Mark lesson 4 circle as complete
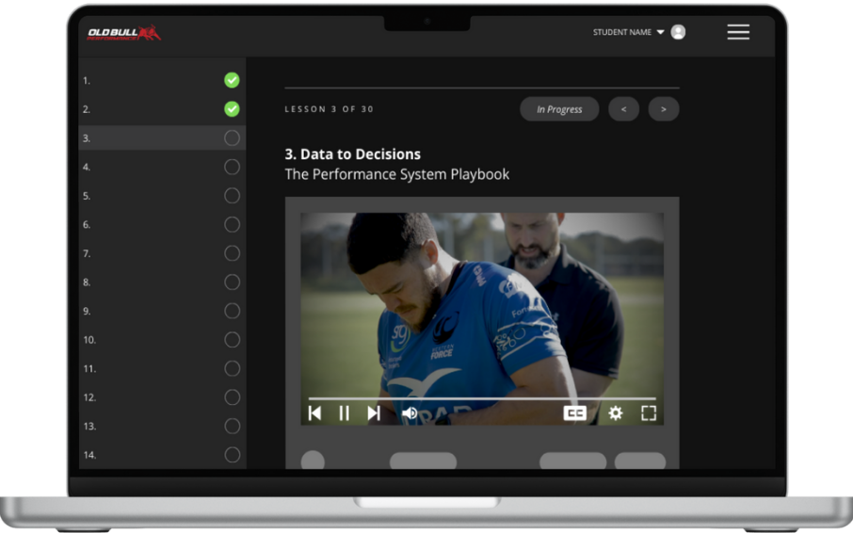The image size is (853, 533). coord(232,167)
